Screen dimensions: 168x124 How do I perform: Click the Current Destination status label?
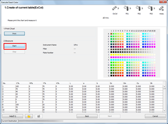9,121
